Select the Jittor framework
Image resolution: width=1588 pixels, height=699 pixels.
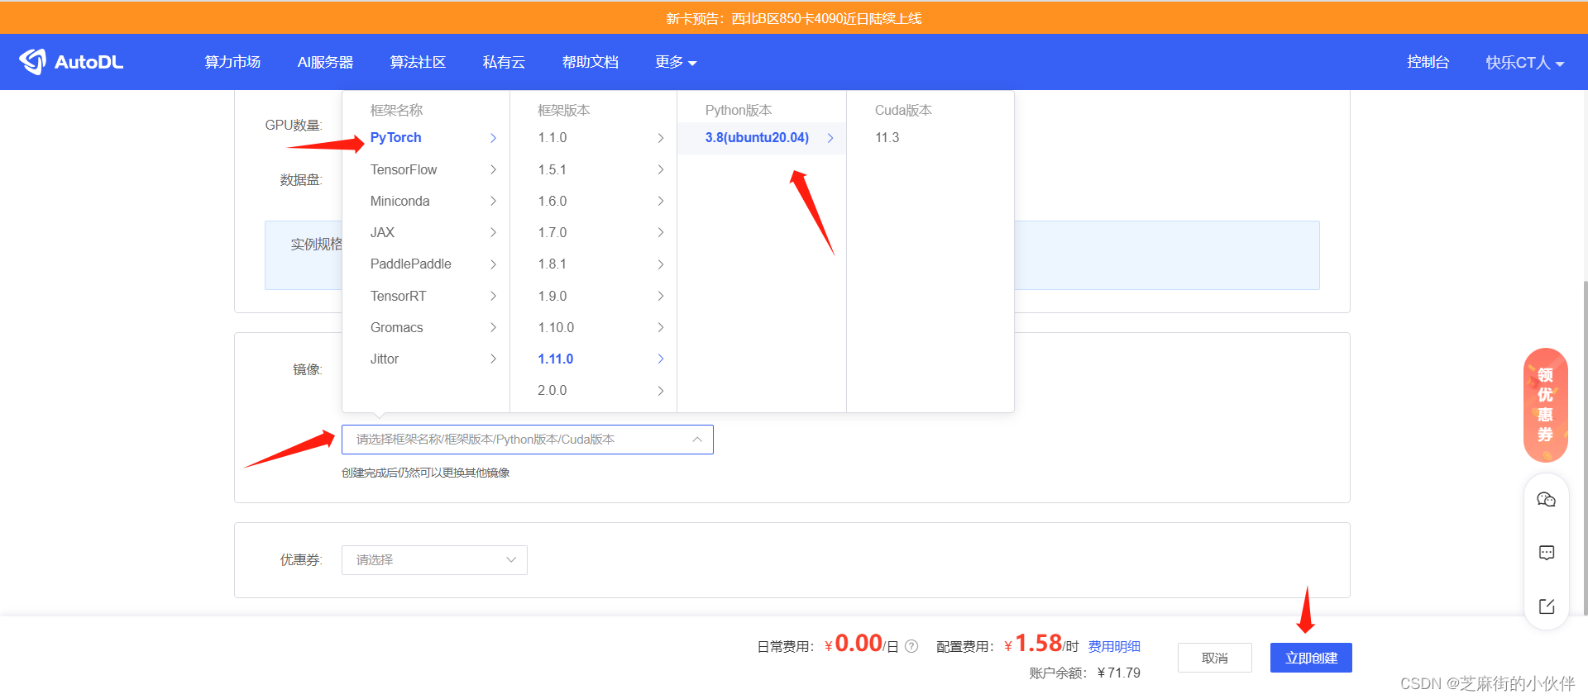(426, 359)
